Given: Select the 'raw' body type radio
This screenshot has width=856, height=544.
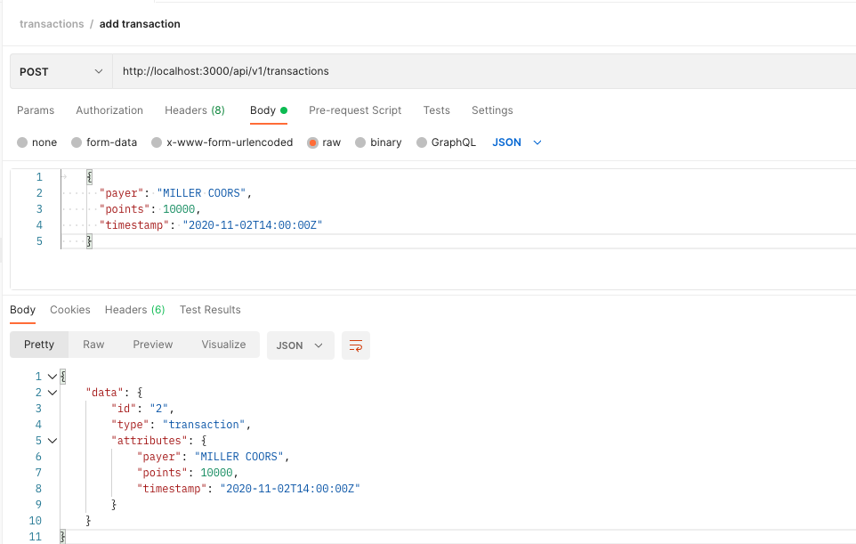Looking at the screenshot, I should pos(312,142).
